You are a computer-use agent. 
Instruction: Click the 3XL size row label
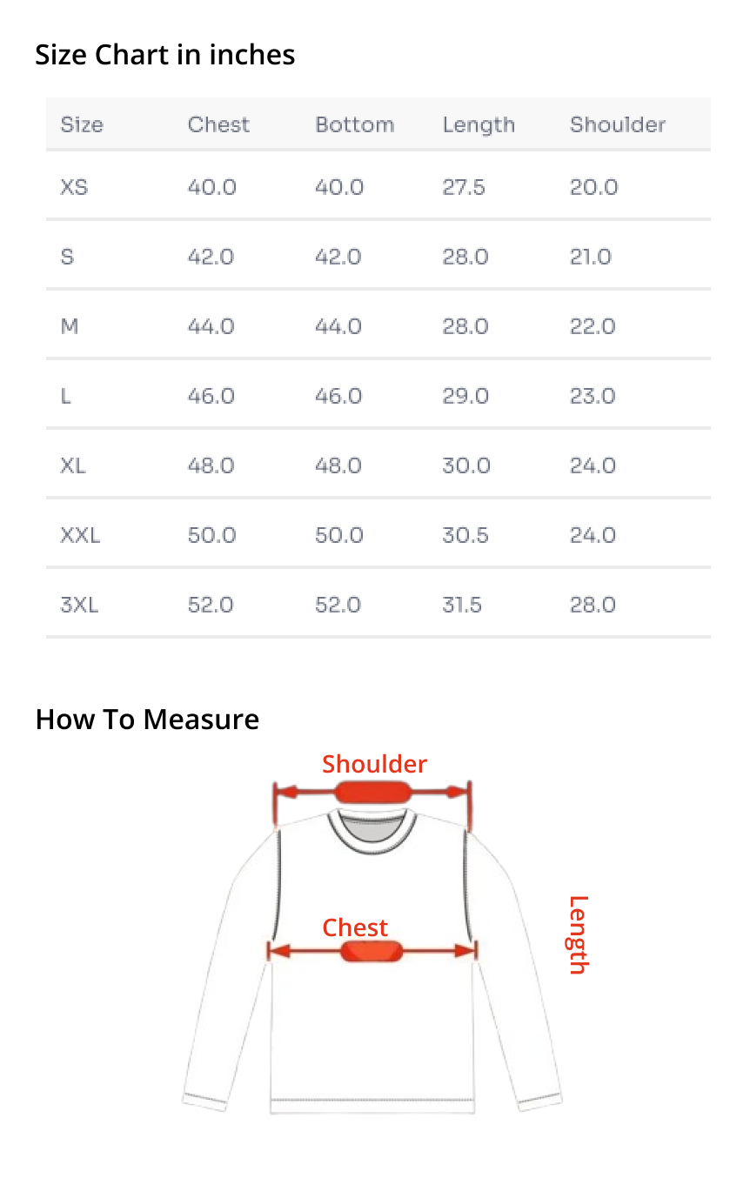coord(79,605)
